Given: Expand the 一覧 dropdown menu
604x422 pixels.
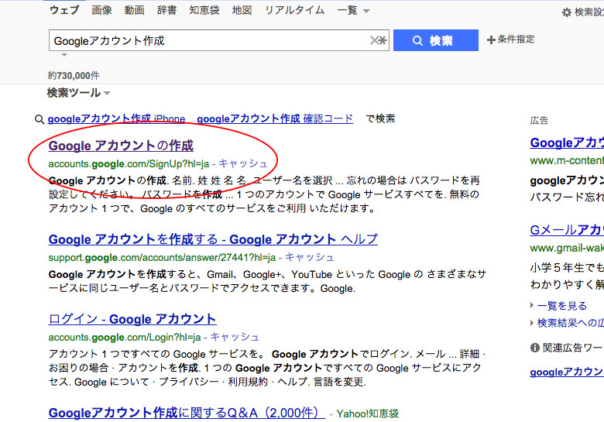Looking at the screenshot, I should click(353, 10).
